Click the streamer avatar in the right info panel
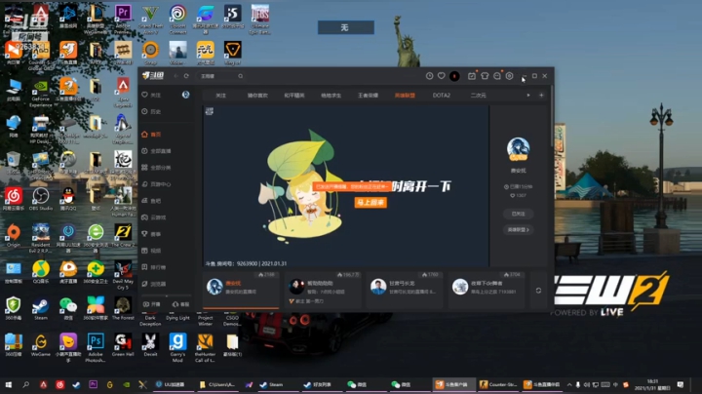Screen dimensions: 702x394 pyautogui.click(x=518, y=148)
